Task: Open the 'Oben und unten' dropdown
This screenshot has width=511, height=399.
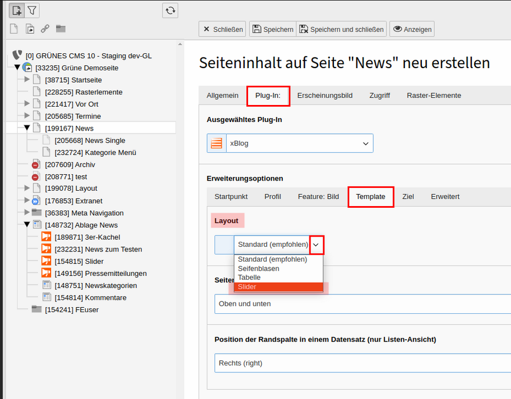Action: point(363,304)
